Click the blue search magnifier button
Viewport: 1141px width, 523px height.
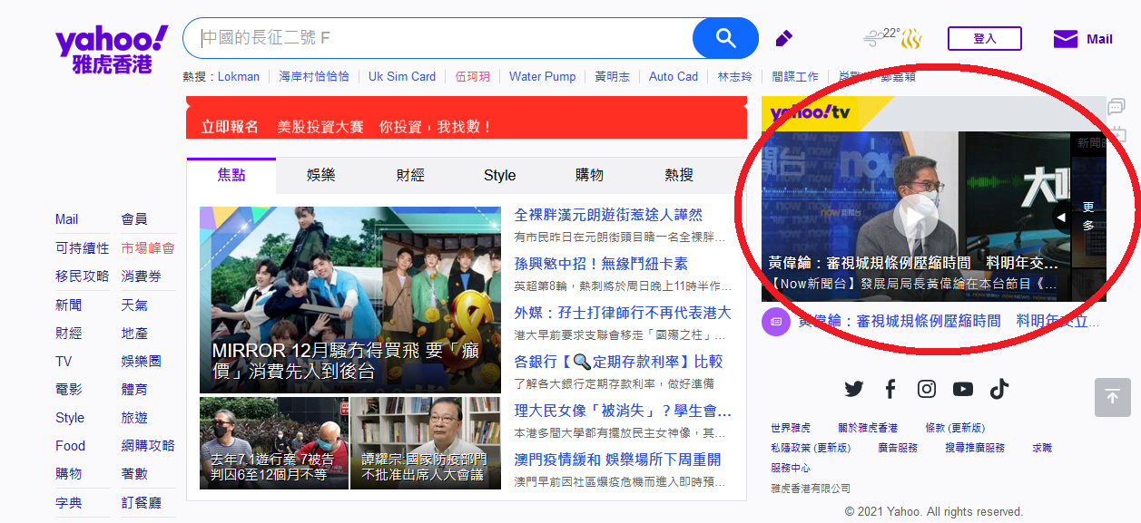pos(725,38)
